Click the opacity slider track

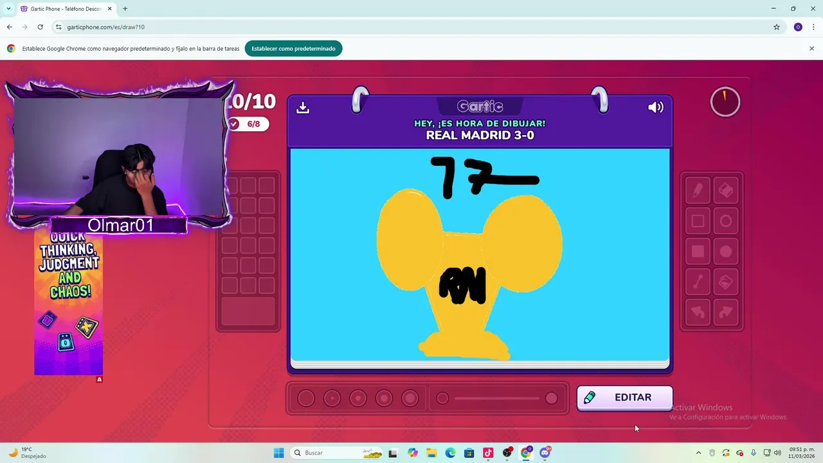496,399
